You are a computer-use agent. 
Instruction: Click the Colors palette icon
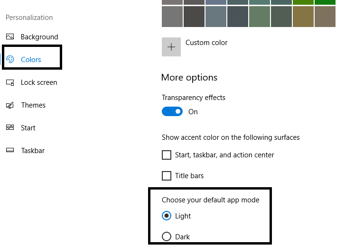coord(10,60)
